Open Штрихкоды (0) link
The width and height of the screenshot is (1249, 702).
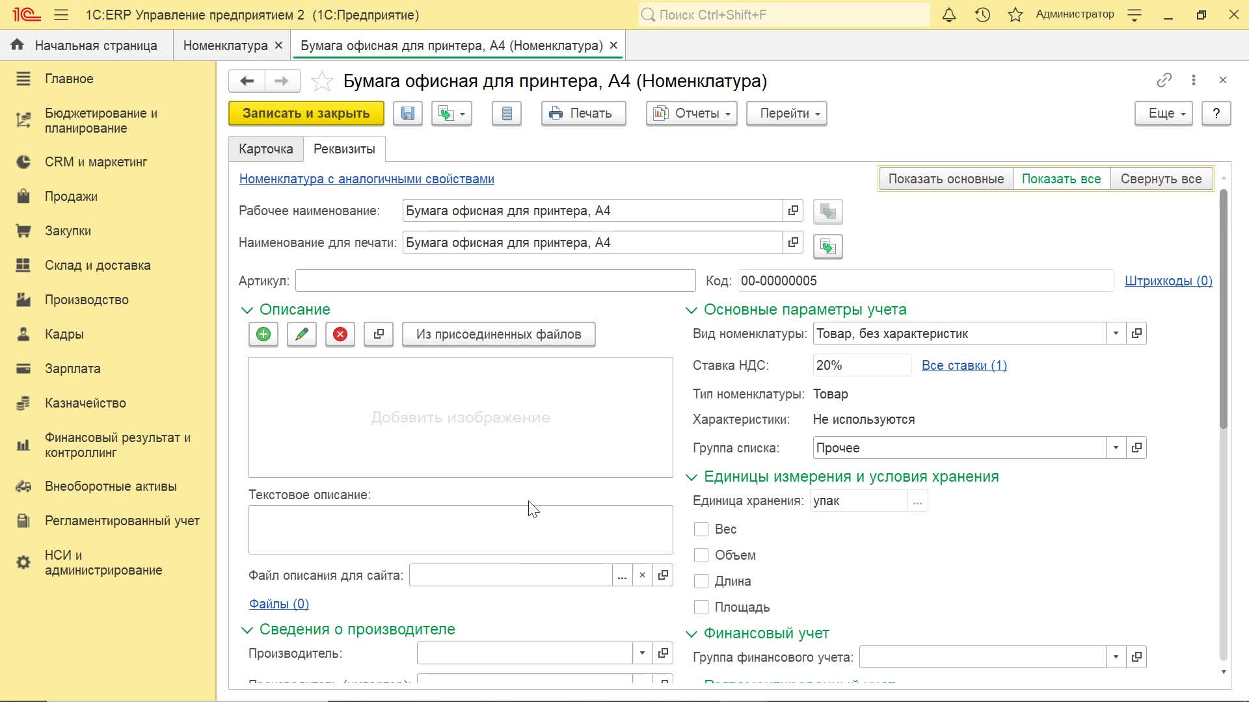pyautogui.click(x=1168, y=281)
